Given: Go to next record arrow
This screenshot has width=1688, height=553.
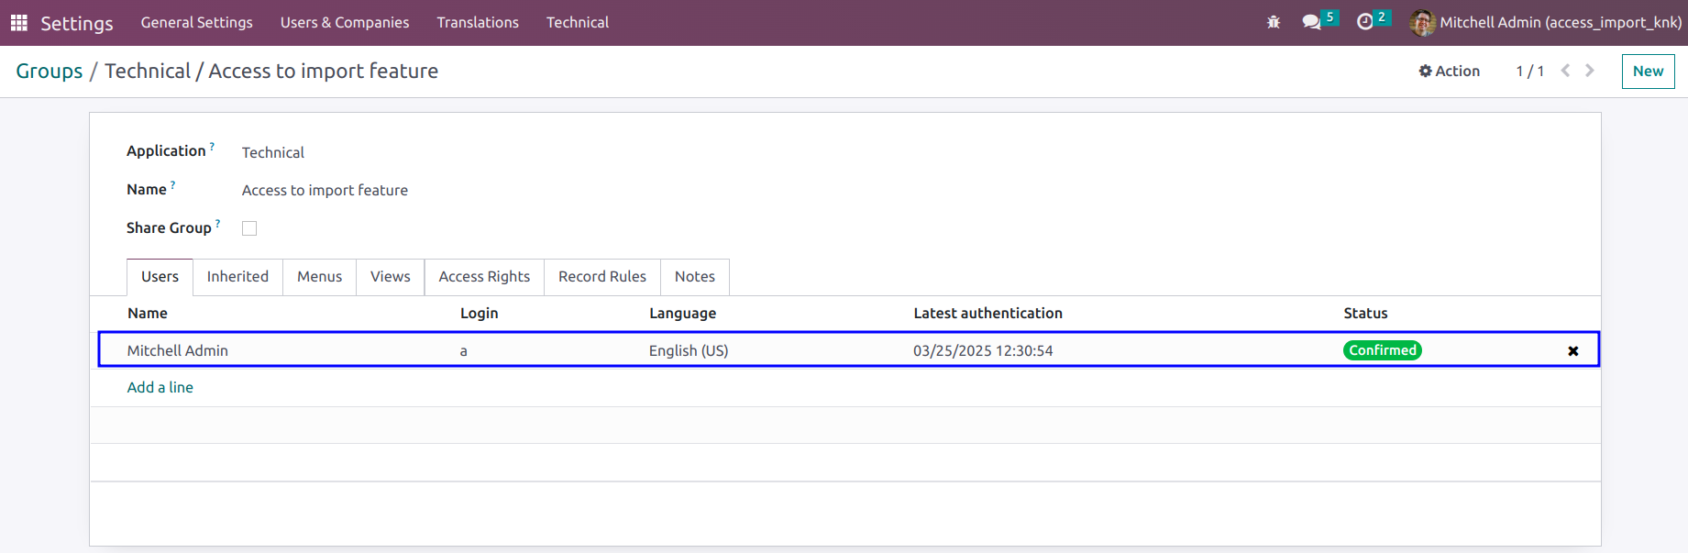Looking at the screenshot, I should pyautogui.click(x=1590, y=71).
